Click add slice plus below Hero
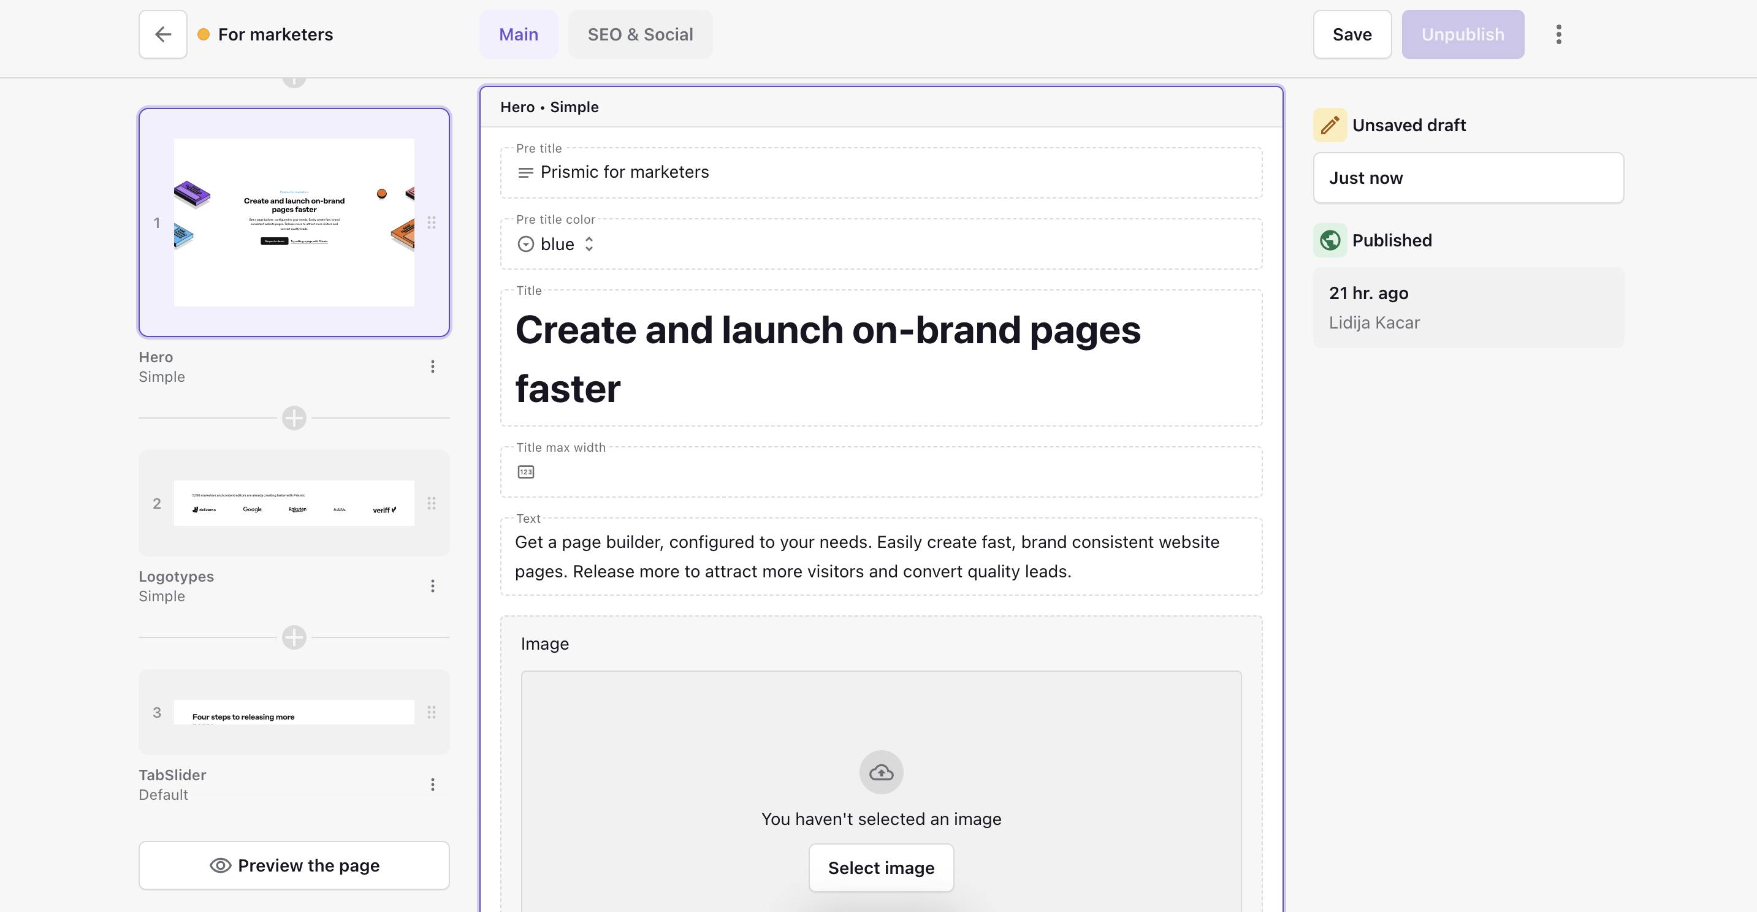 294,418
